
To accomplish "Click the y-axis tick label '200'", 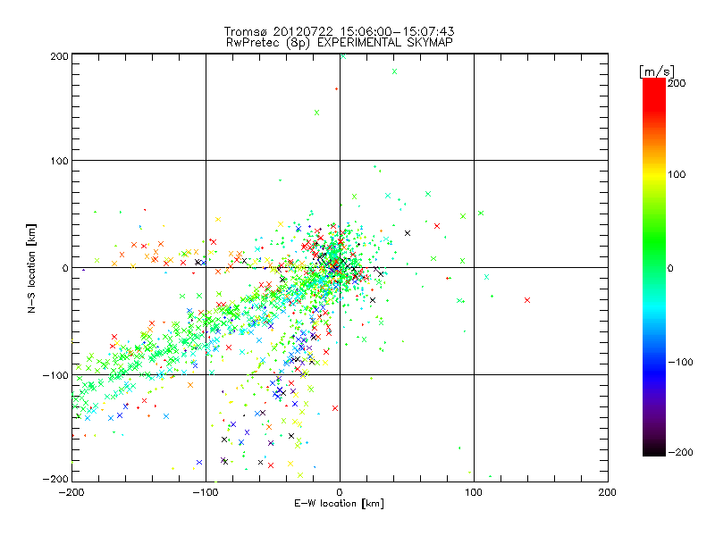I will [60, 56].
